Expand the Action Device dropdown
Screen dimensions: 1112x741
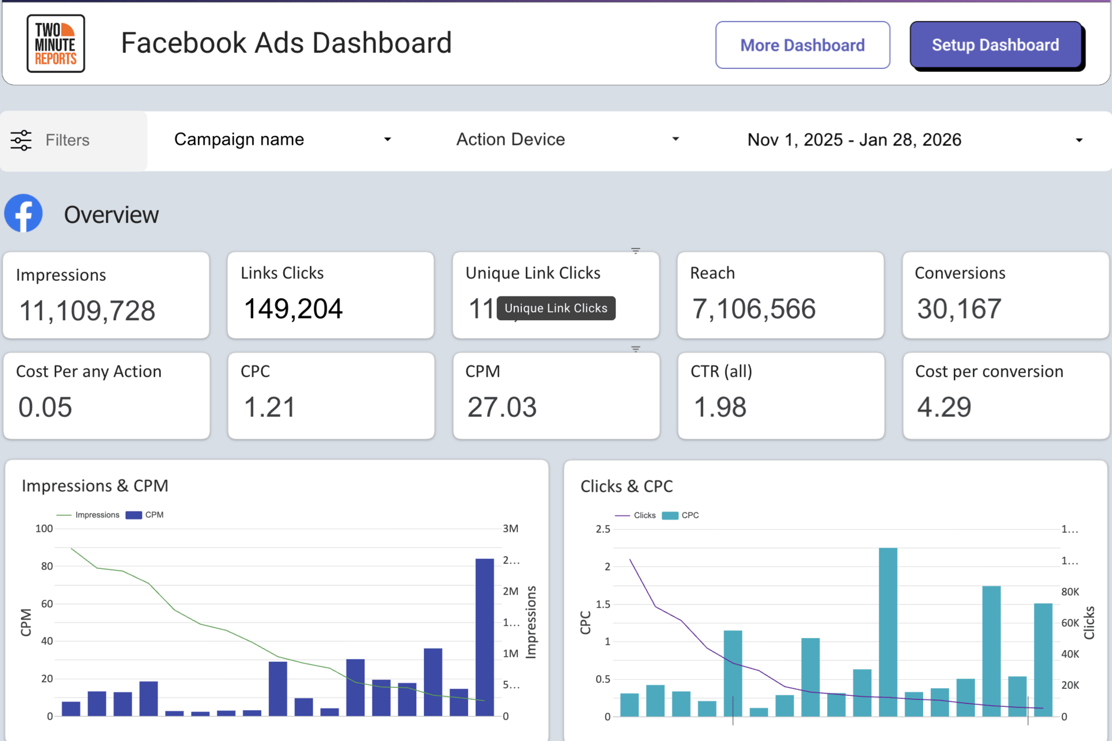click(x=567, y=140)
